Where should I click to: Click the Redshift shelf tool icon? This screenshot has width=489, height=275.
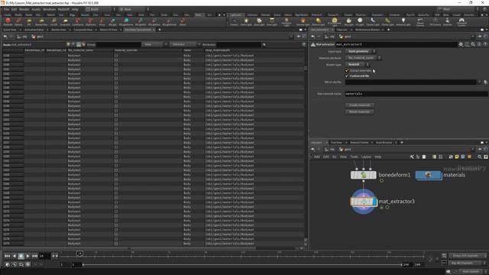coord(8,21)
